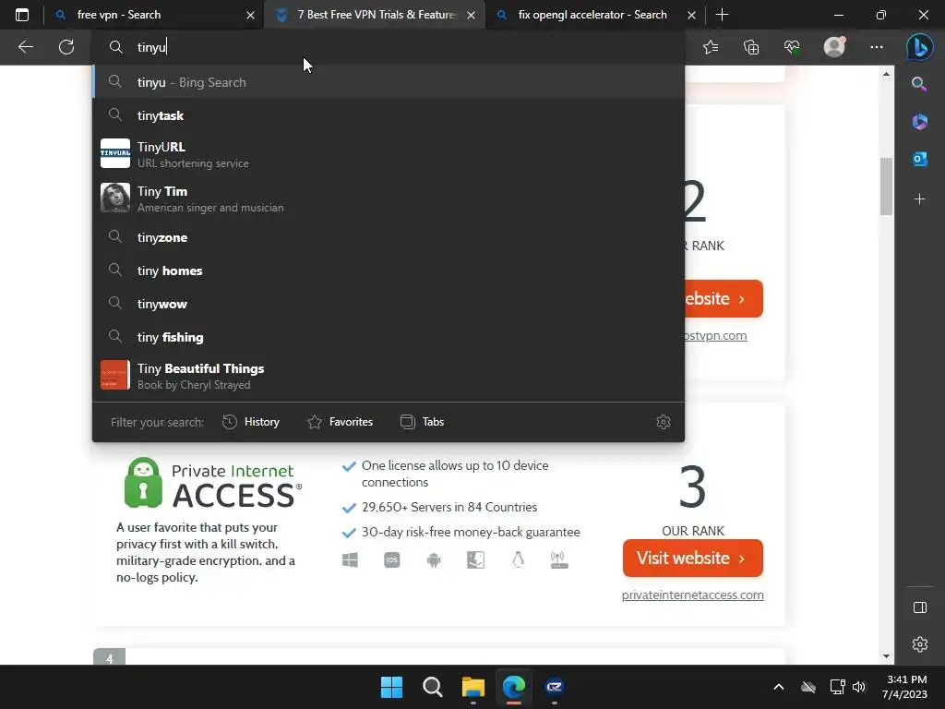The height and width of the screenshot is (709, 945).
Task: Open the last pinned taskbar app icon
Action: (555, 687)
